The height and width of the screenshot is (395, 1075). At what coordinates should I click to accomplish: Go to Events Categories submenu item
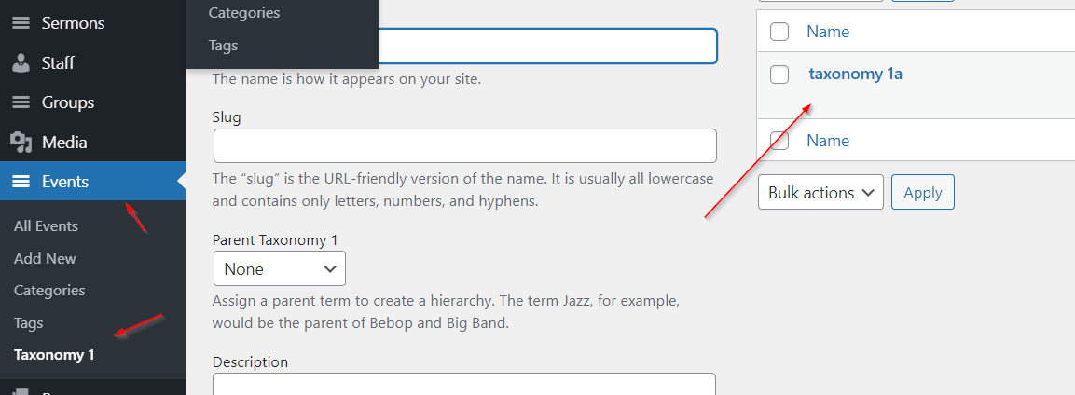(x=49, y=291)
